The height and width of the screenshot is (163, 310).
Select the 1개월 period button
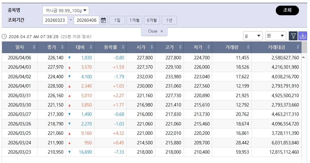tap(134, 20)
